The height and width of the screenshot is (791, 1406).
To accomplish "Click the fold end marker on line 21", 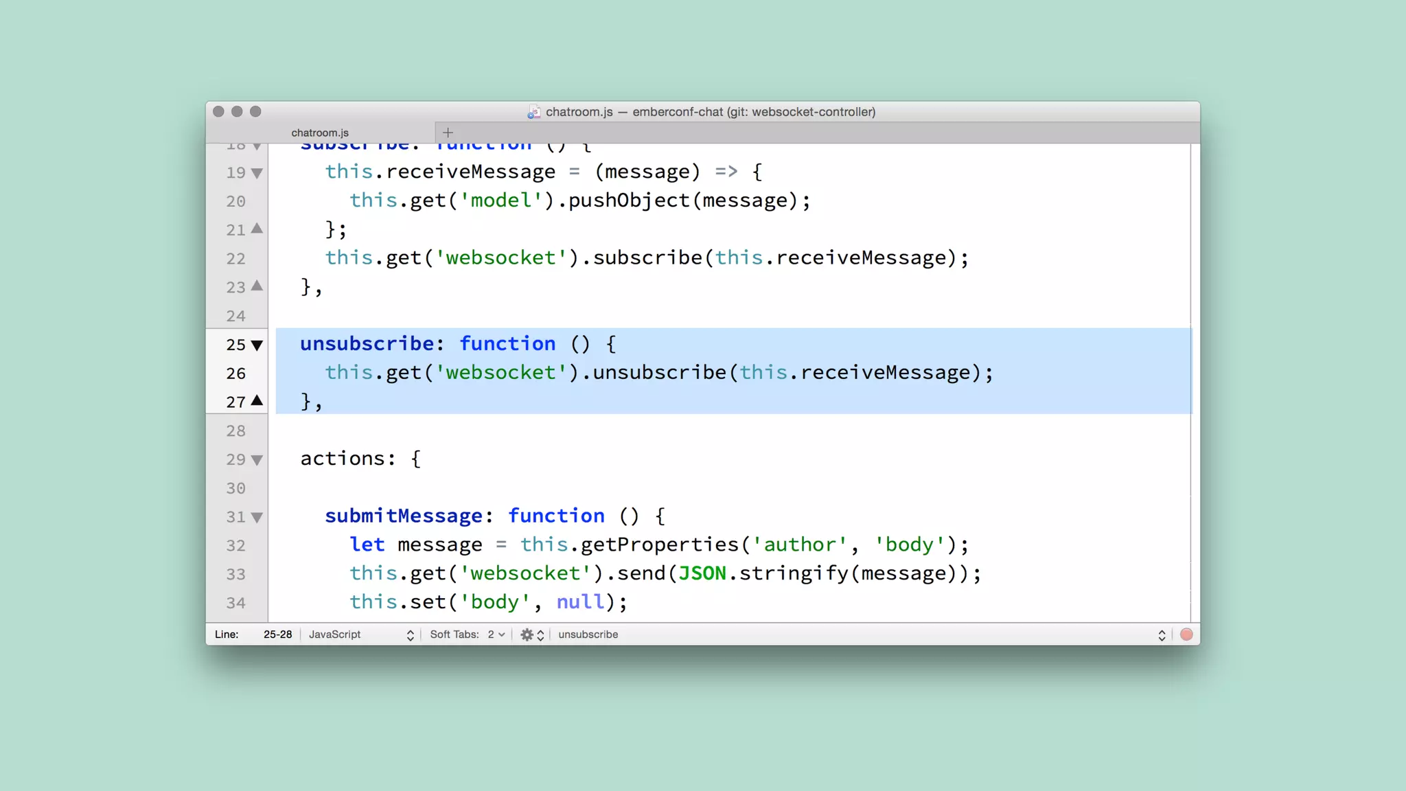I will (257, 229).
